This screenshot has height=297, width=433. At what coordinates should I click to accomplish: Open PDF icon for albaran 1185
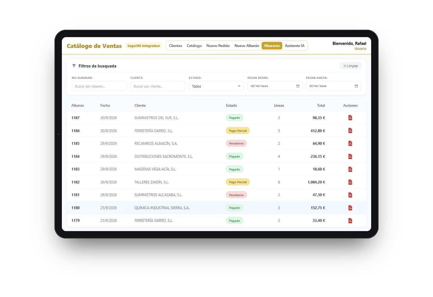click(350, 144)
